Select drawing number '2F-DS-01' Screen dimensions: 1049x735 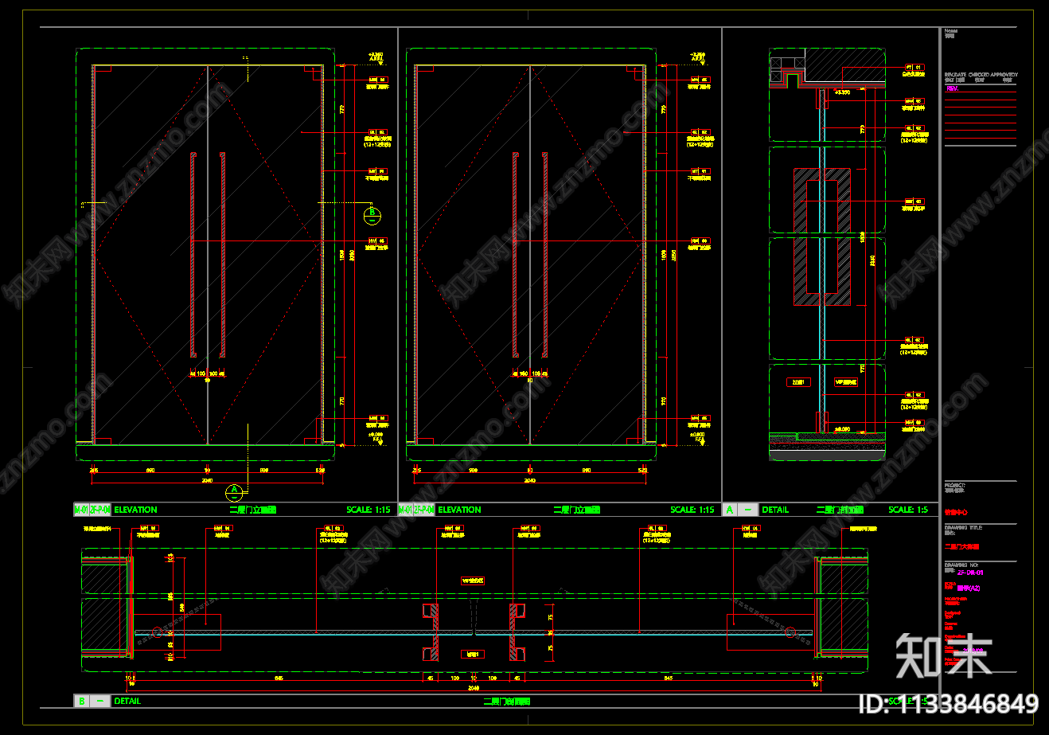point(970,573)
